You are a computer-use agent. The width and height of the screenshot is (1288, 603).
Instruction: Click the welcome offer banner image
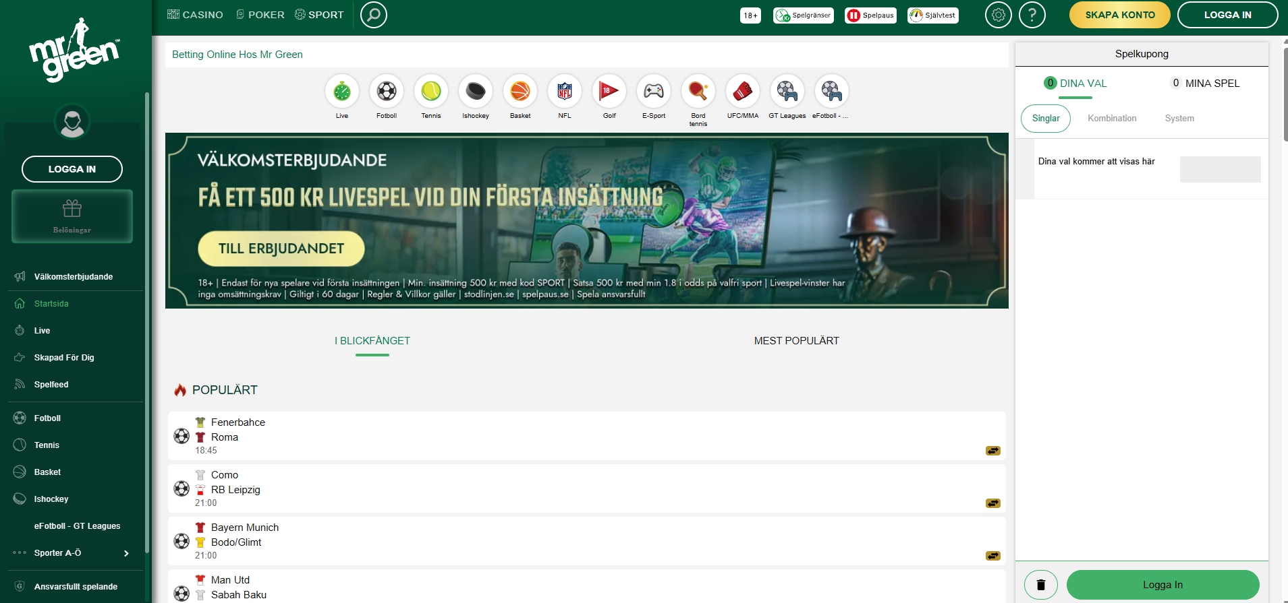(586, 220)
